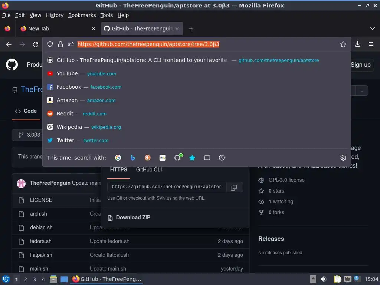Close the GitHub tab
The width and height of the screenshot is (380, 285).
(x=177, y=29)
